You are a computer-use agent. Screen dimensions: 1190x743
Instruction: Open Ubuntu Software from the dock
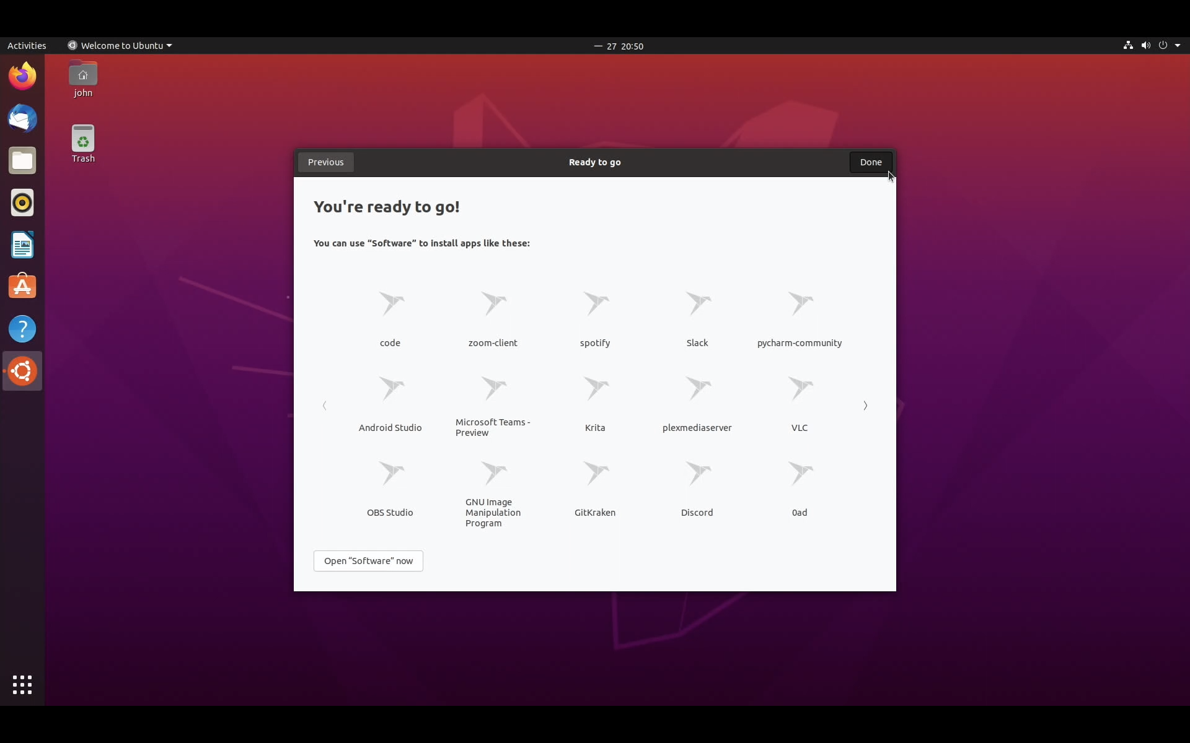[x=22, y=287]
